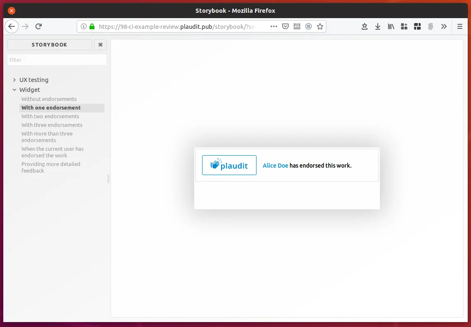Viewport: 471px width, 327px height.
Task: Show site information icon in address bar
Action: click(x=84, y=26)
